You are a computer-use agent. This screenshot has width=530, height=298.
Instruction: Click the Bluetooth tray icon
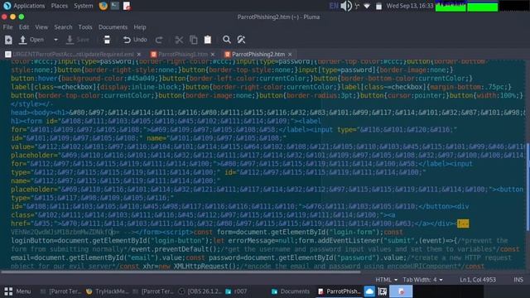click(x=357, y=6)
